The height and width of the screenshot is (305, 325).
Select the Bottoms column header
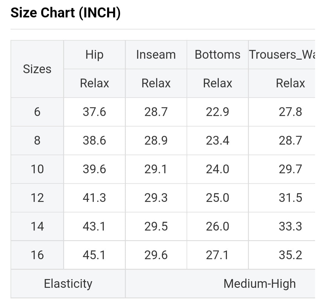click(218, 55)
